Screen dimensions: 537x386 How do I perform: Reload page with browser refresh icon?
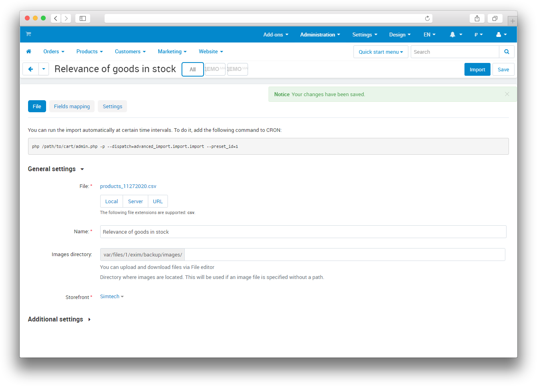[427, 18]
